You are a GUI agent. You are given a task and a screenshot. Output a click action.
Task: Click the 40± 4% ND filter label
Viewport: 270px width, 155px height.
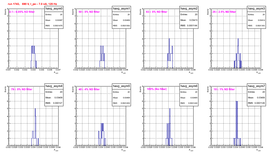click(x=89, y=89)
